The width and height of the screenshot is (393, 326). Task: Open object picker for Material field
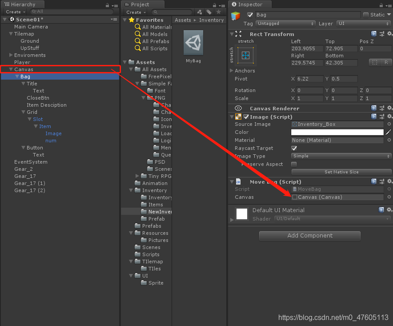(389, 140)
